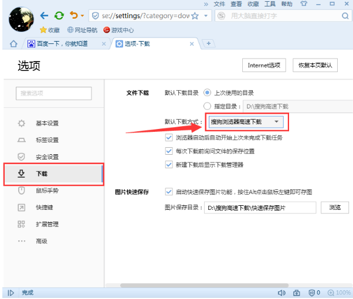Screen dimensions: 353x299
Task: Click the address bar URL field
Action: click(x=145, y=16)
